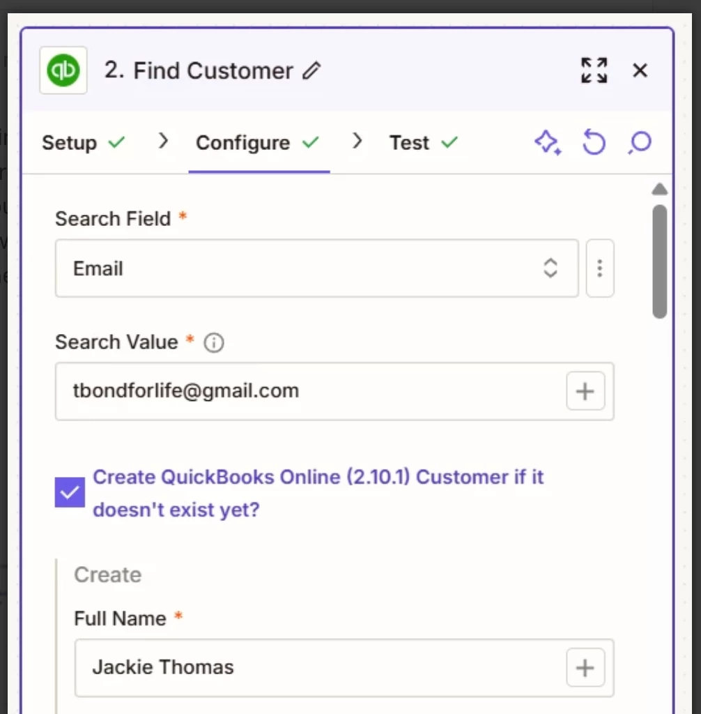
Task: Insert data with Full Name plus button
Action: (x=585, y=667)
